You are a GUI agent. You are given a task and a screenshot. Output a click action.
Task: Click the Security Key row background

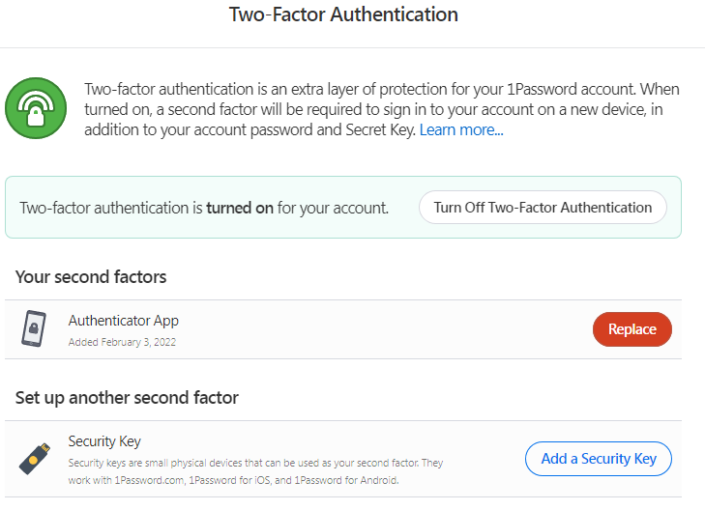click(343, 459)
